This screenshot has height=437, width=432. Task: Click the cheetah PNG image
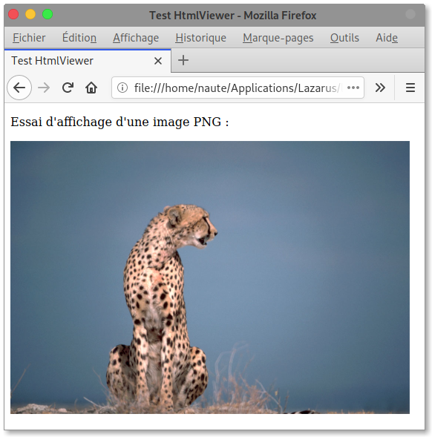210,277
